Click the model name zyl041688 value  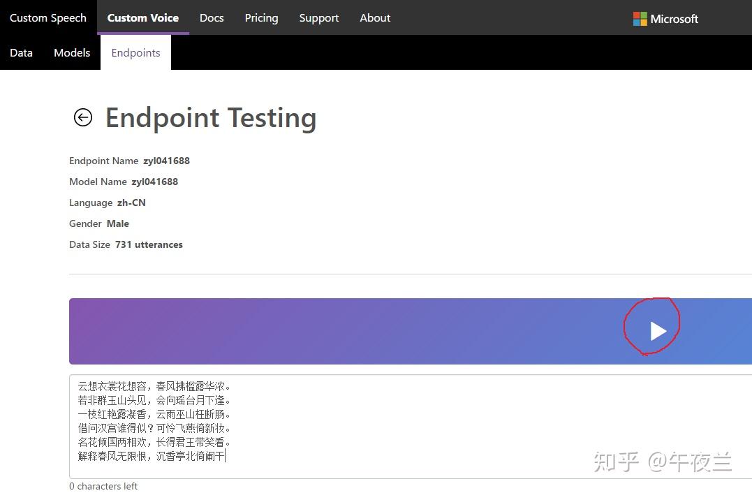point(154,182)
